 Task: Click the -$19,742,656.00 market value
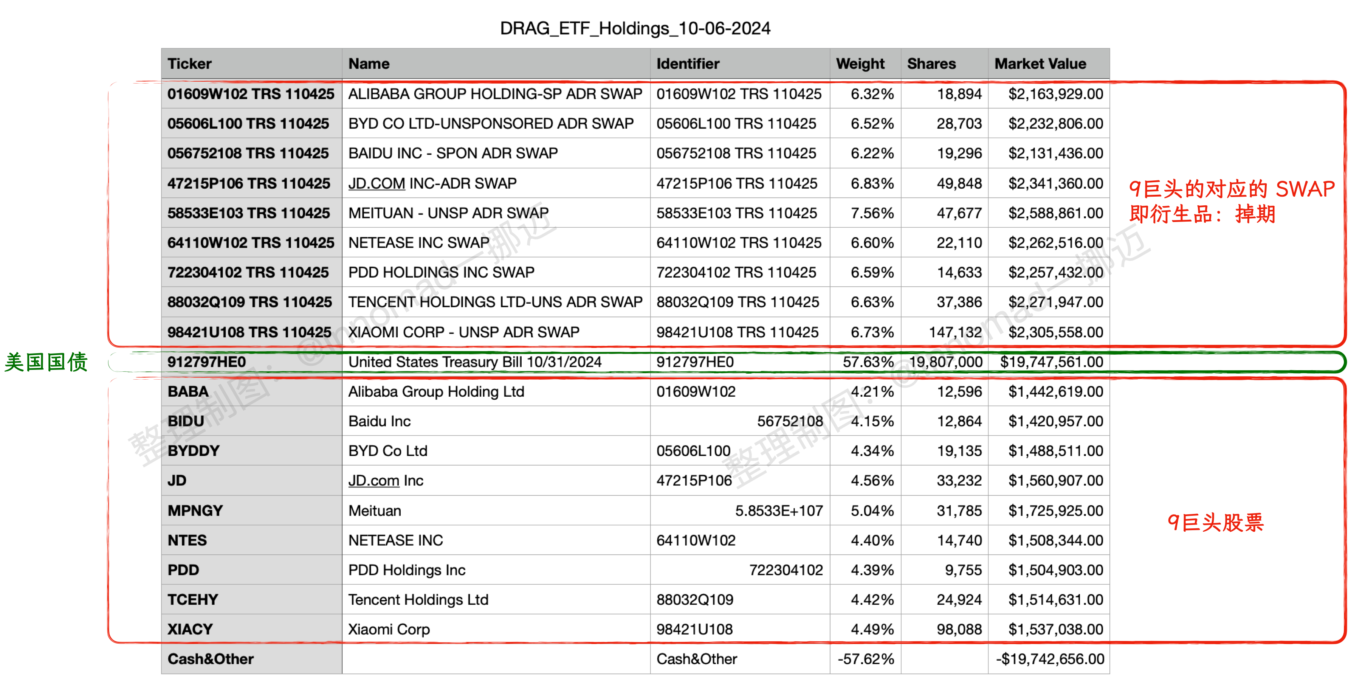pos(1049,659)
